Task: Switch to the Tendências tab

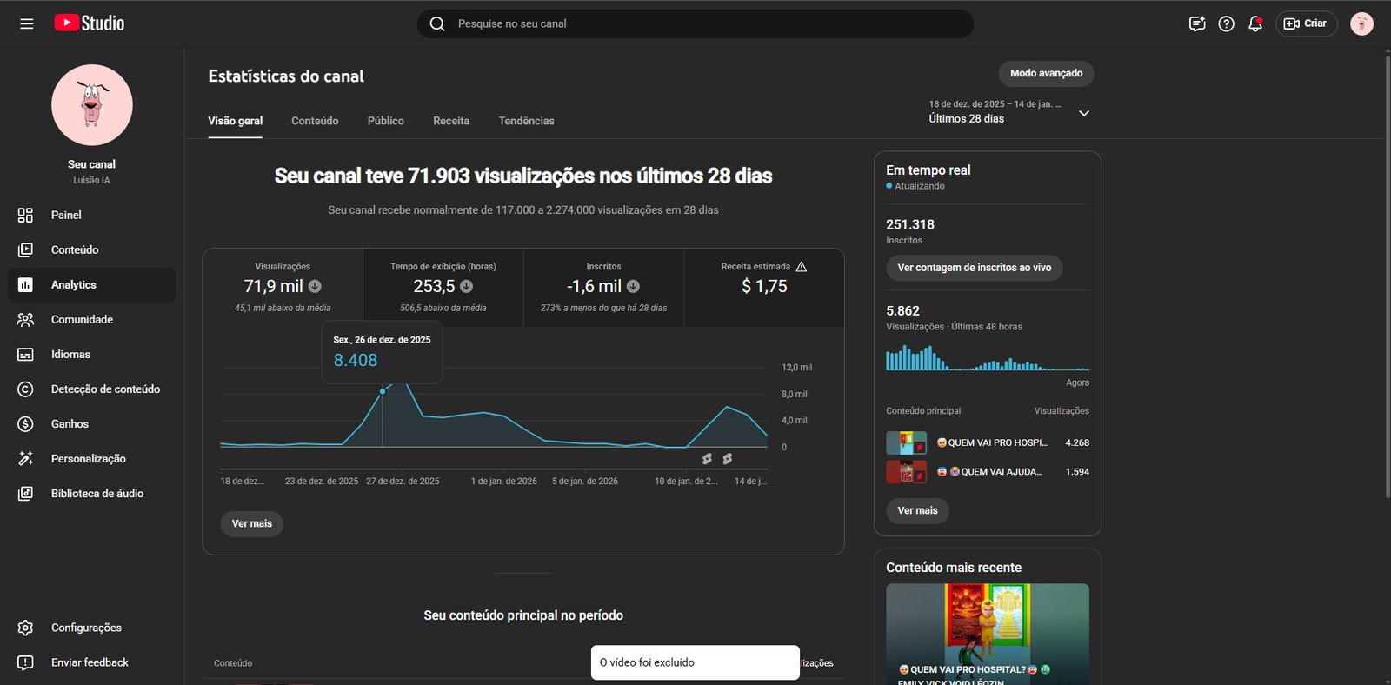Action: pos(526,121)
